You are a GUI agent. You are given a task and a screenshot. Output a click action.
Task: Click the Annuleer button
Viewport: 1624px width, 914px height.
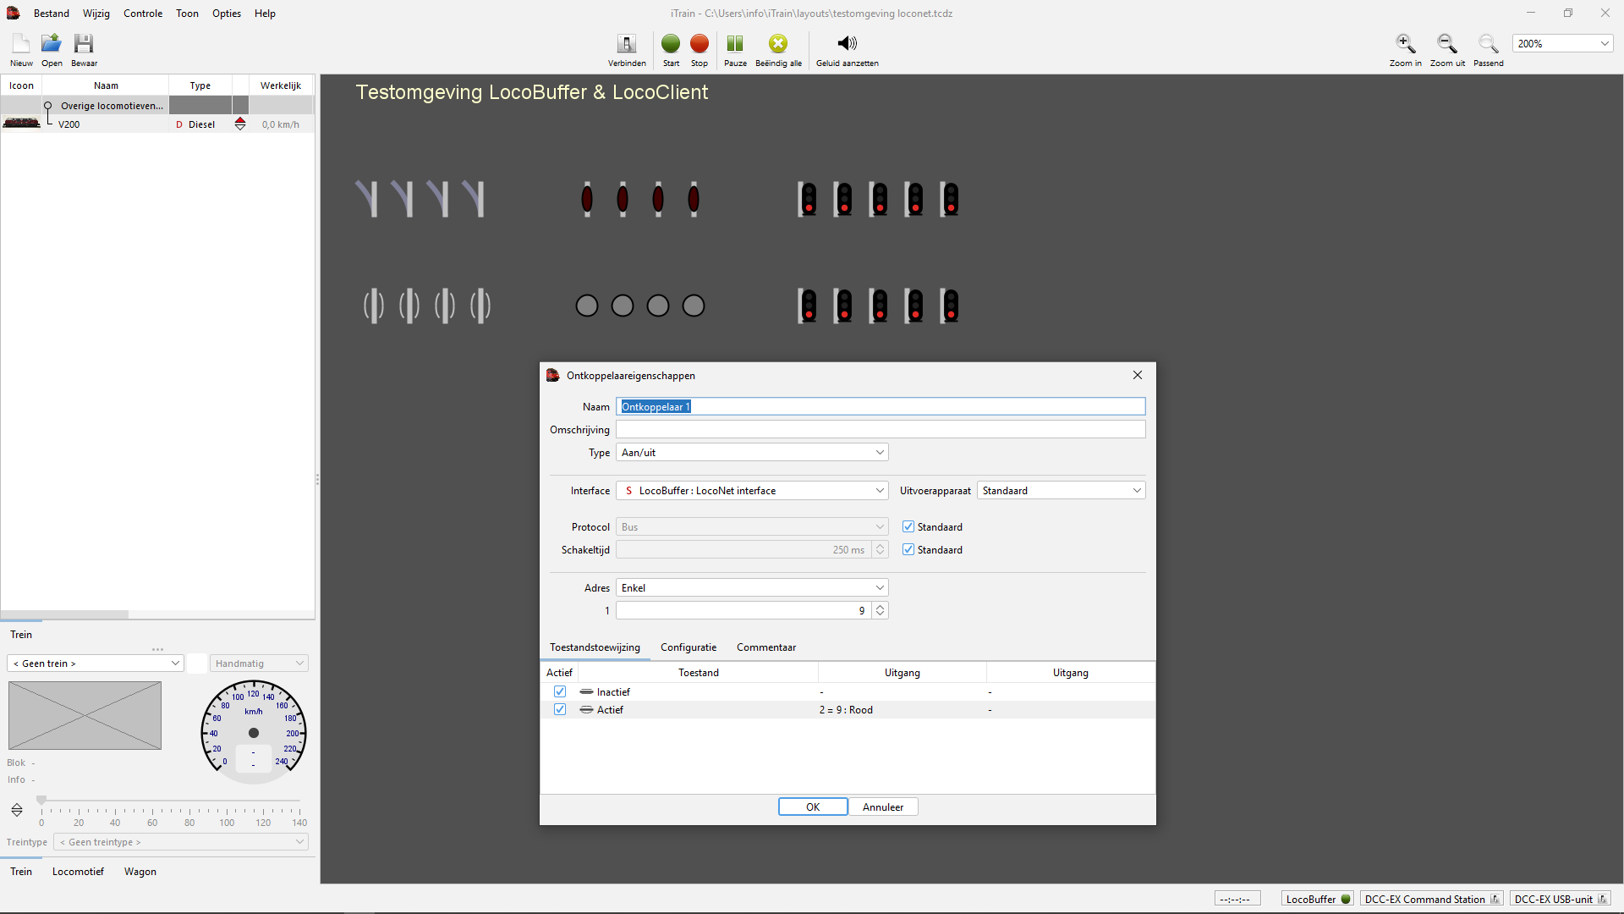coord(883,807)
